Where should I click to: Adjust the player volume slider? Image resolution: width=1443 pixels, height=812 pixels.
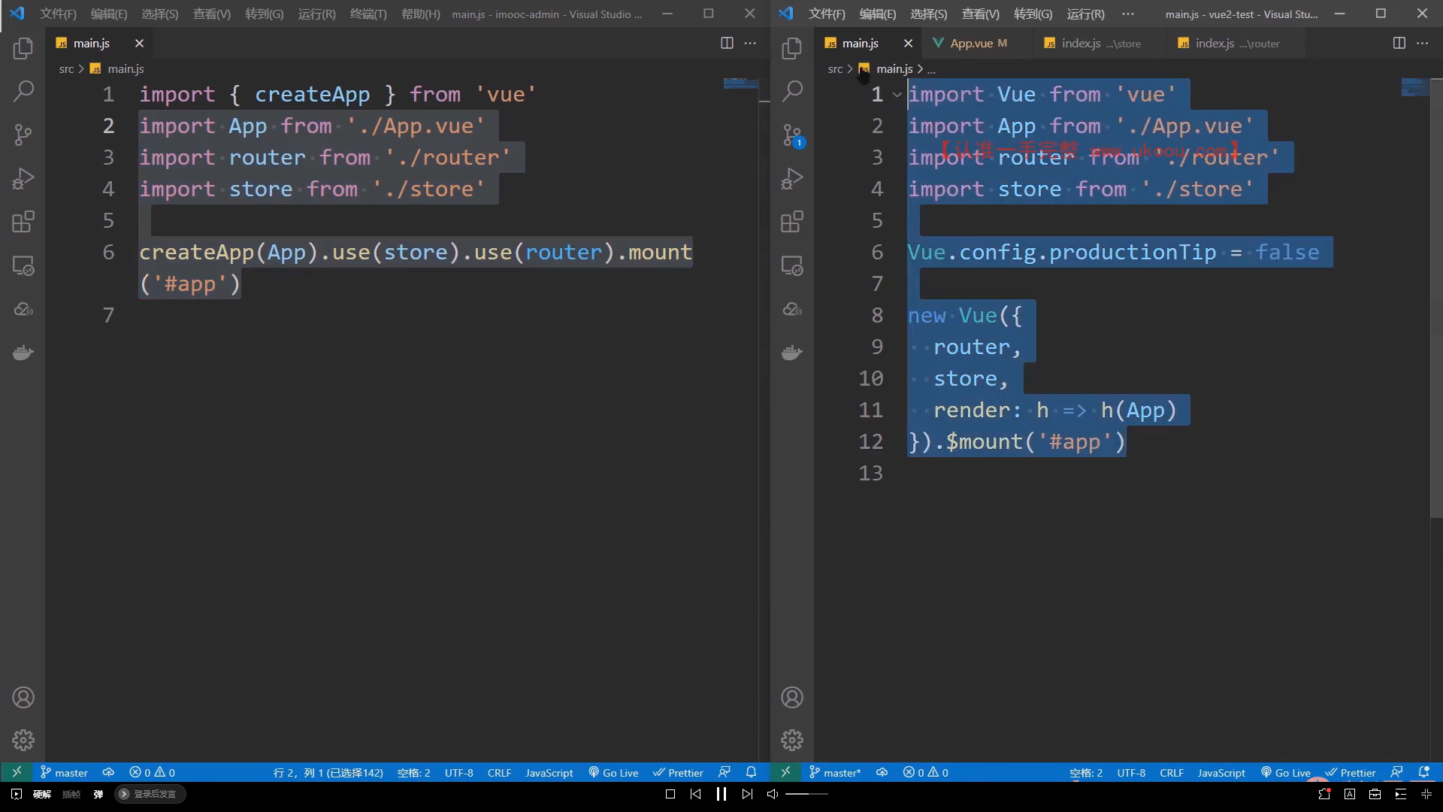[x=807, y=794]
